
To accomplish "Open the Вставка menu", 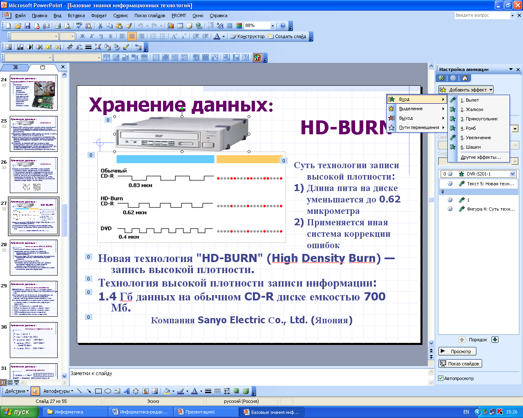I will click(x=76, y=16).
